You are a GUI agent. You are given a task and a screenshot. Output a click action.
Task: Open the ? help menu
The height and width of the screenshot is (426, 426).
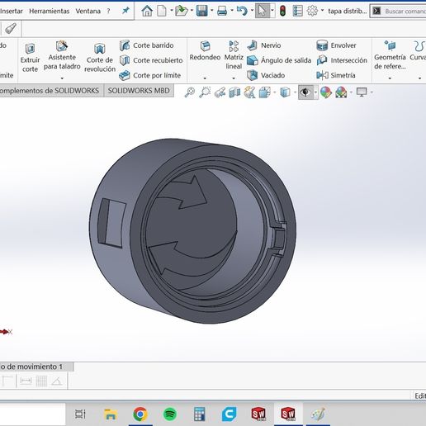[x=108, y=11]
